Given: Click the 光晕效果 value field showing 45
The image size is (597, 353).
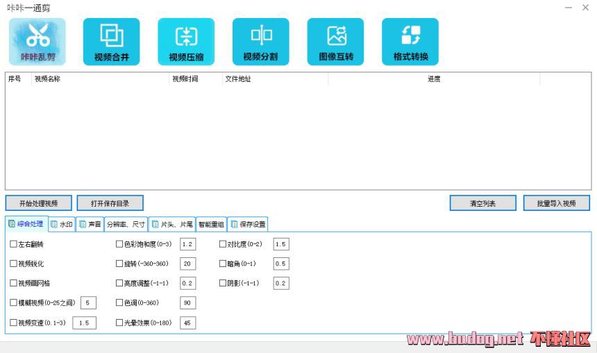Looking at the screenshot, I should (187, 322).
